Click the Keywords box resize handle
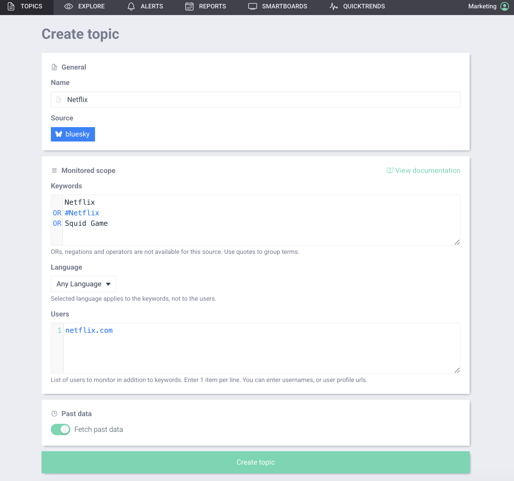The width and height of the screenshot is (514, 481). click(x=457, y=242)
